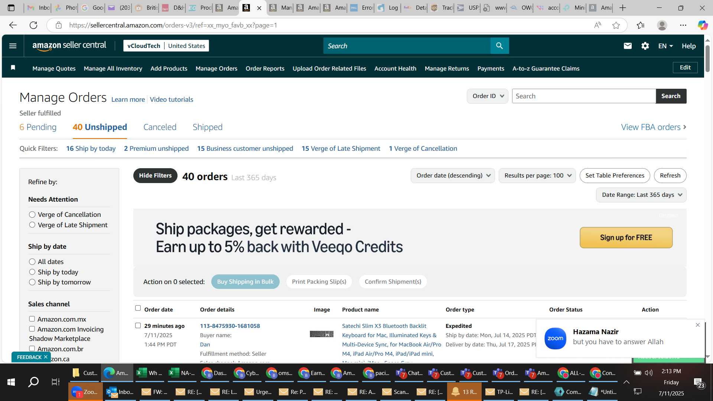Image resolution: width=713 pixels, height=401 pixels.
Task: Open a new browser tab
Action: pyautogui.click(x=623, y=8)
